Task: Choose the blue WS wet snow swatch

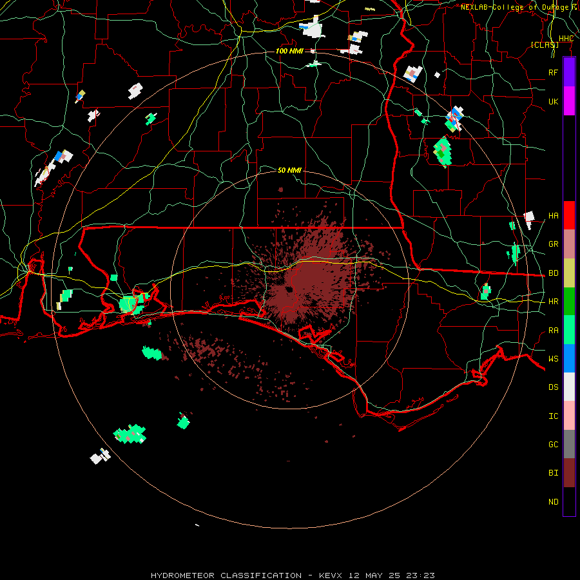Action: pyautogui.click(x=569, y=358)
